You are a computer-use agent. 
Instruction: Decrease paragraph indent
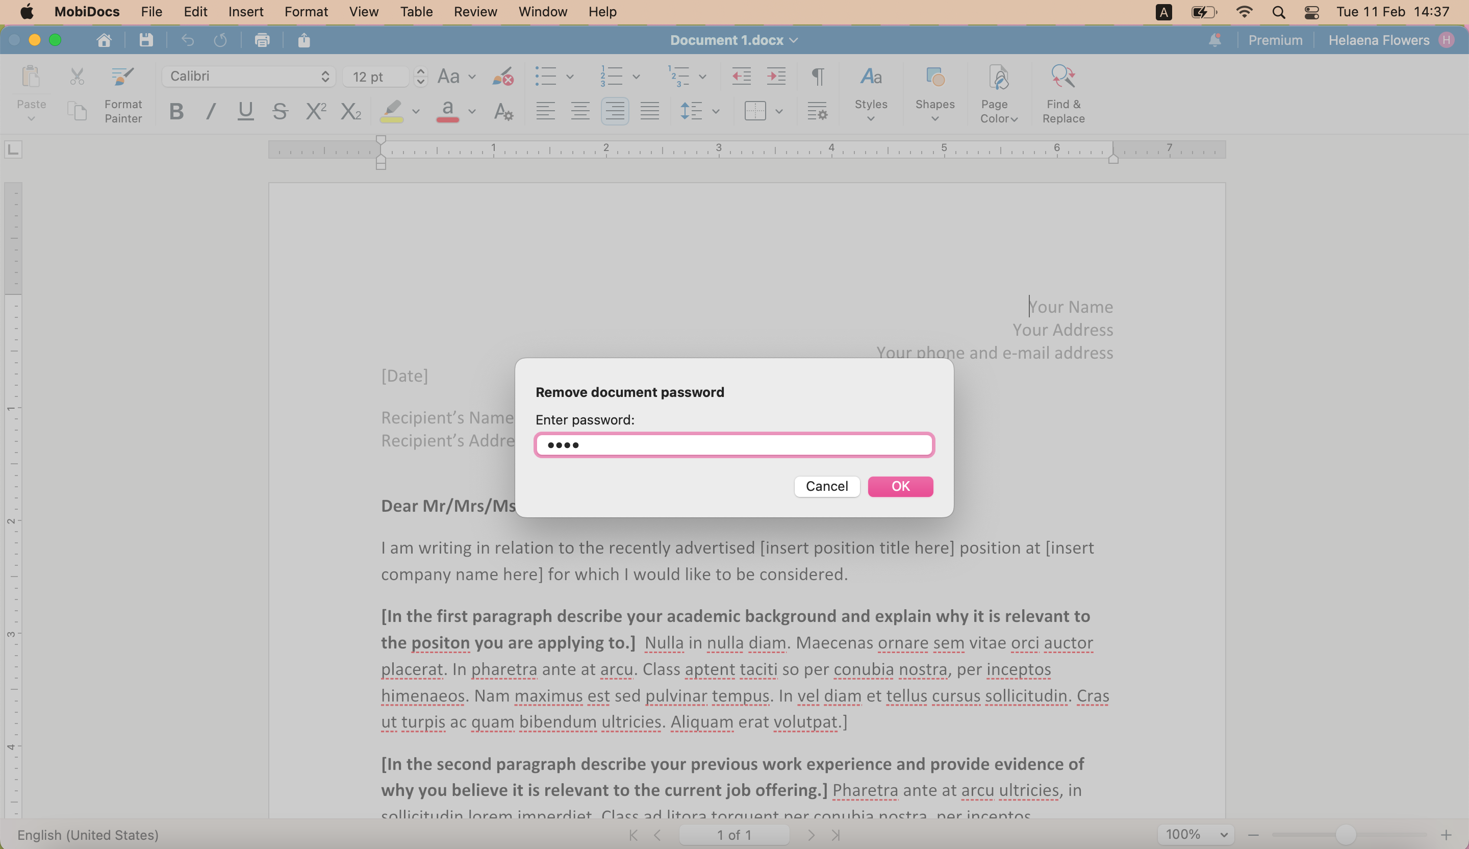[x=741, y=77]
